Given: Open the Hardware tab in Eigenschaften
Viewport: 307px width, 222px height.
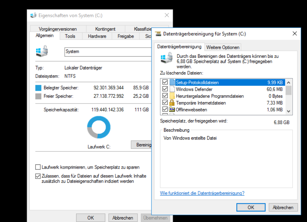Looking at the screenshot, I should click(97, 36).
